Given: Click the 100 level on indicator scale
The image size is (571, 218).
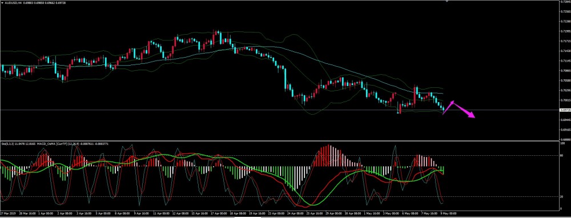Looking at the screenshot, I should coord(563,143).
